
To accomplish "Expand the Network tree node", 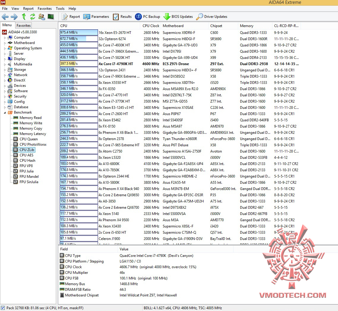I will pos(5,75).
